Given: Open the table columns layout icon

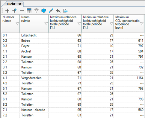Looking at the screenshot, I should 29,11.
